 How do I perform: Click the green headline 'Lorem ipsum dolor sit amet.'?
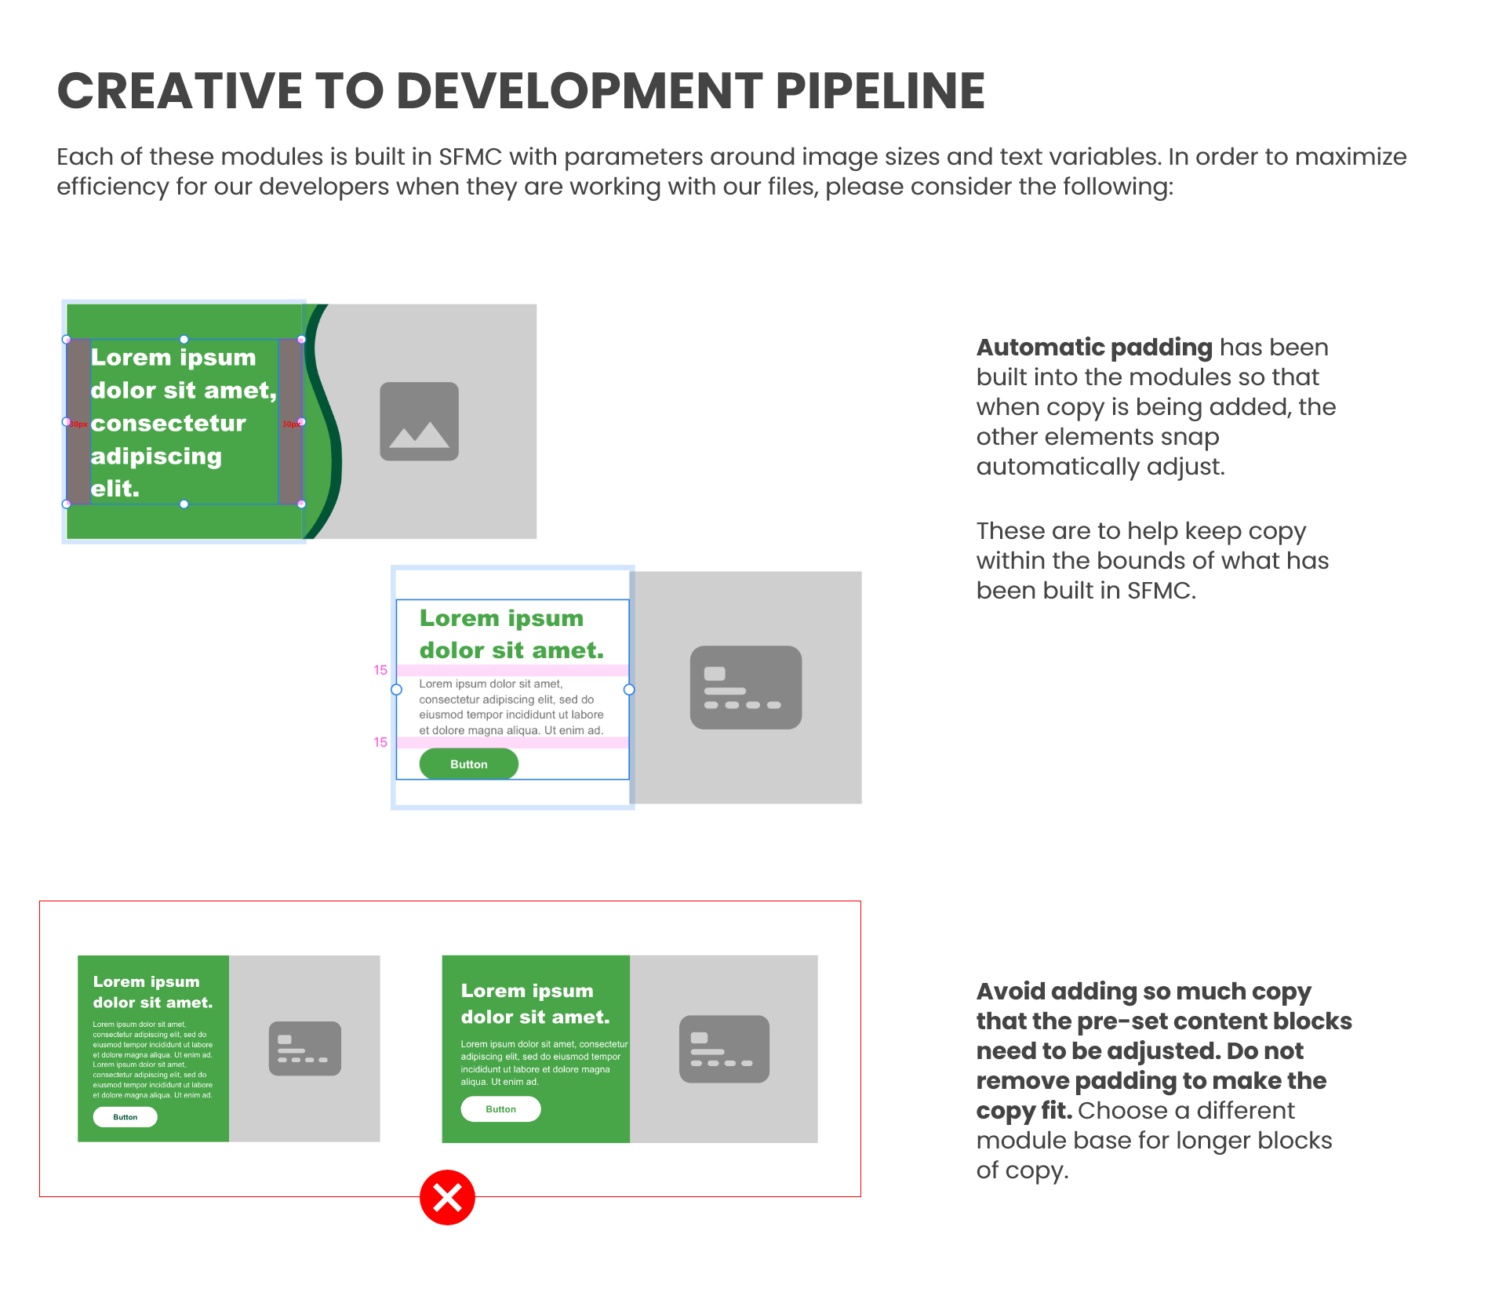[x=511, y=634]
